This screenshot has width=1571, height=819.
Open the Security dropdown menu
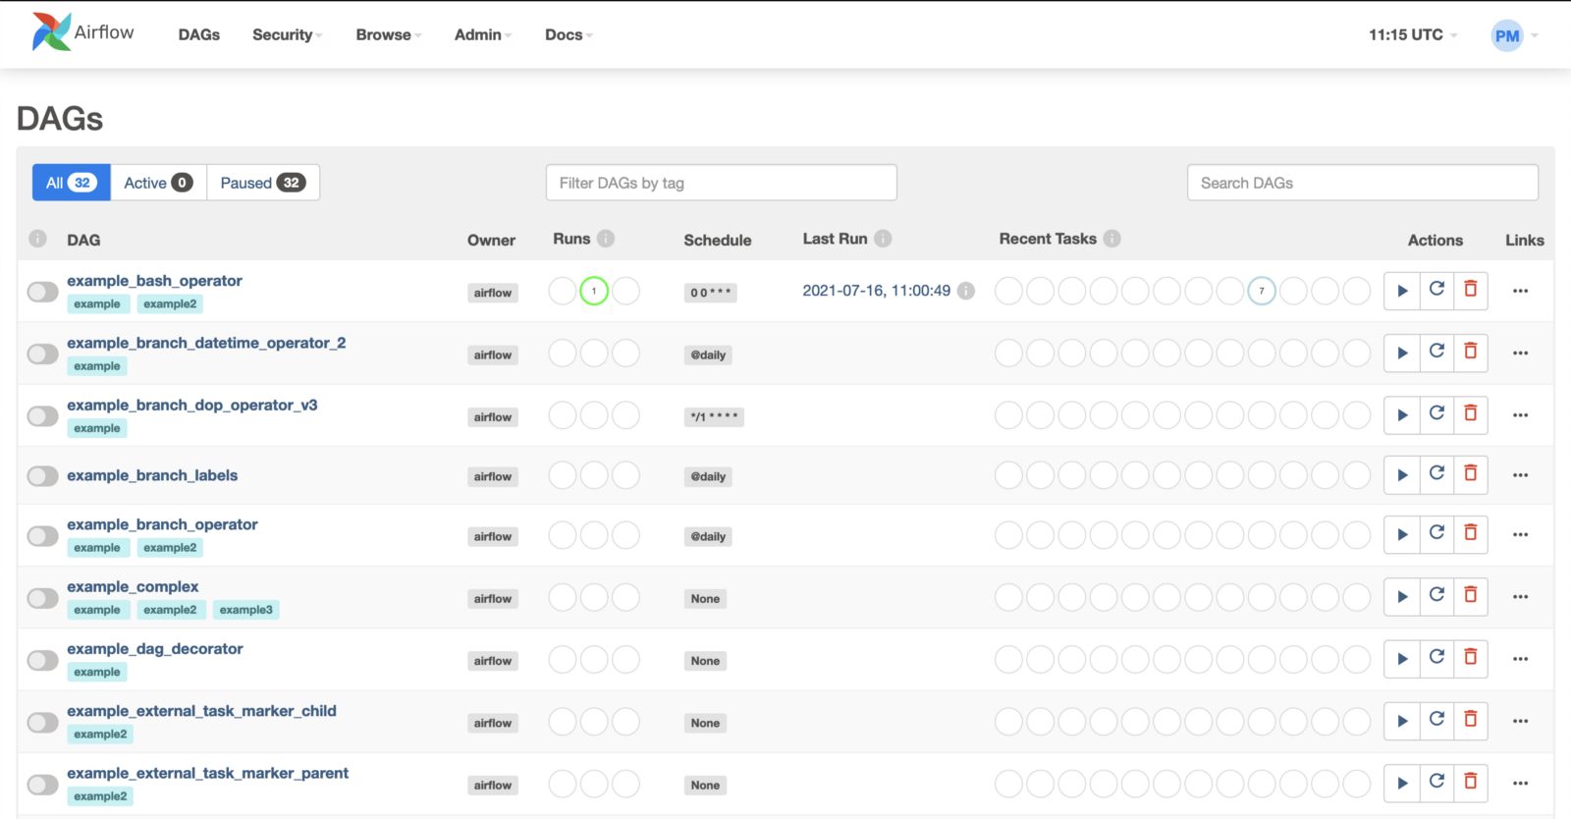(x=287, y=35)
